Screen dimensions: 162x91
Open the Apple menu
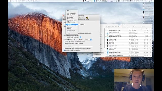(10, 1)
